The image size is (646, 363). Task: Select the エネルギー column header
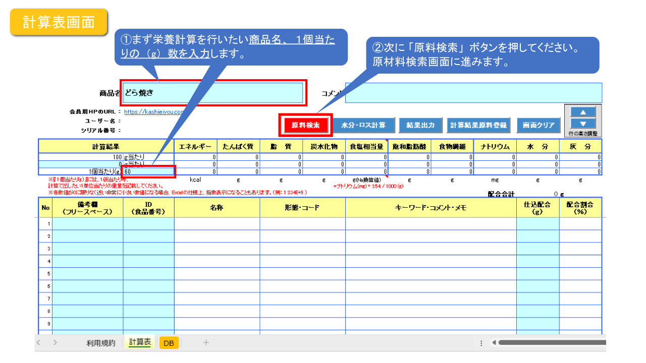tap(195, 146)
